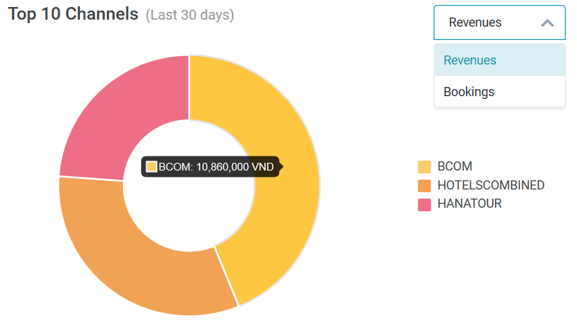577x327 pixels.
Task: Toggle the BCOM series via legend label
Action: (455, 167)
